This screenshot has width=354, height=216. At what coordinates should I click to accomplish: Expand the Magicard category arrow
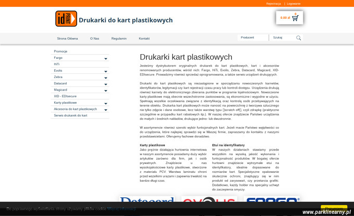click(106, 91)
